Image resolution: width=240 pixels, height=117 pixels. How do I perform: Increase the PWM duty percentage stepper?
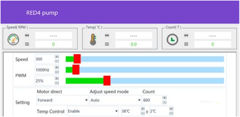pos(57,79)
